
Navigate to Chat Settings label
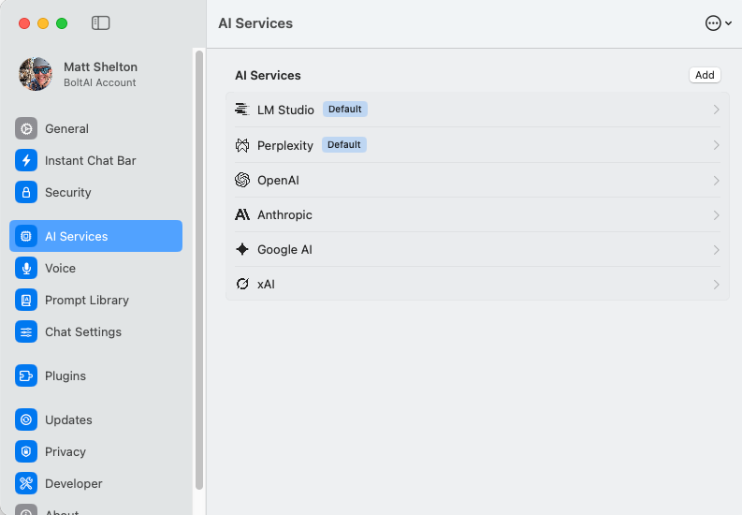(83, 331)
